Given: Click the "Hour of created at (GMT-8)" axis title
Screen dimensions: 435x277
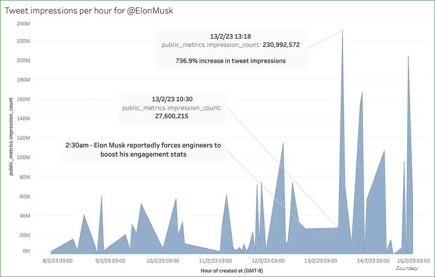Looking at the screenshot, I should tap(232, 271).
